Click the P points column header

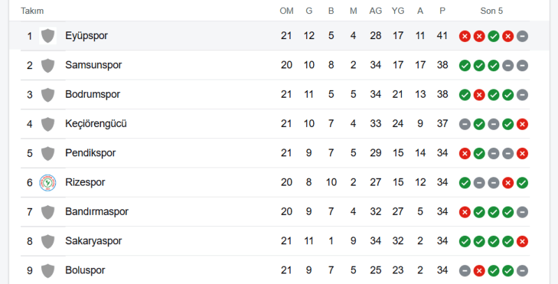tap(442, 11)
